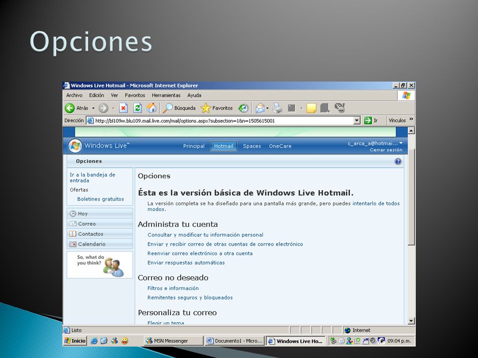
Task: Open the Herramientas menu
Action: 166,95
